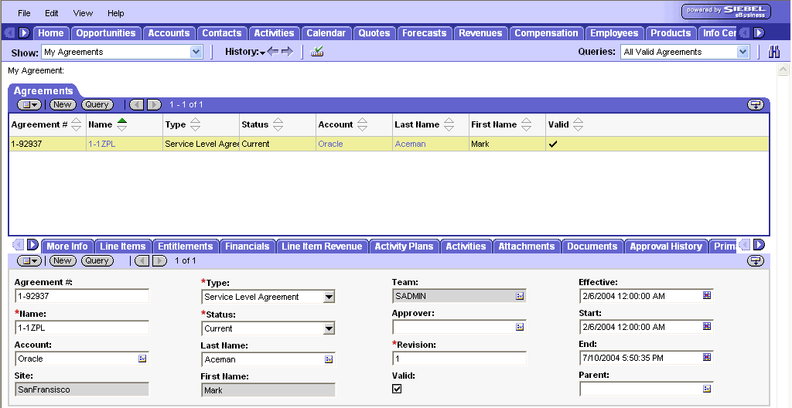Sort by the First Name column arrows
Screen dimensions: 792x408
pos(526,124)
